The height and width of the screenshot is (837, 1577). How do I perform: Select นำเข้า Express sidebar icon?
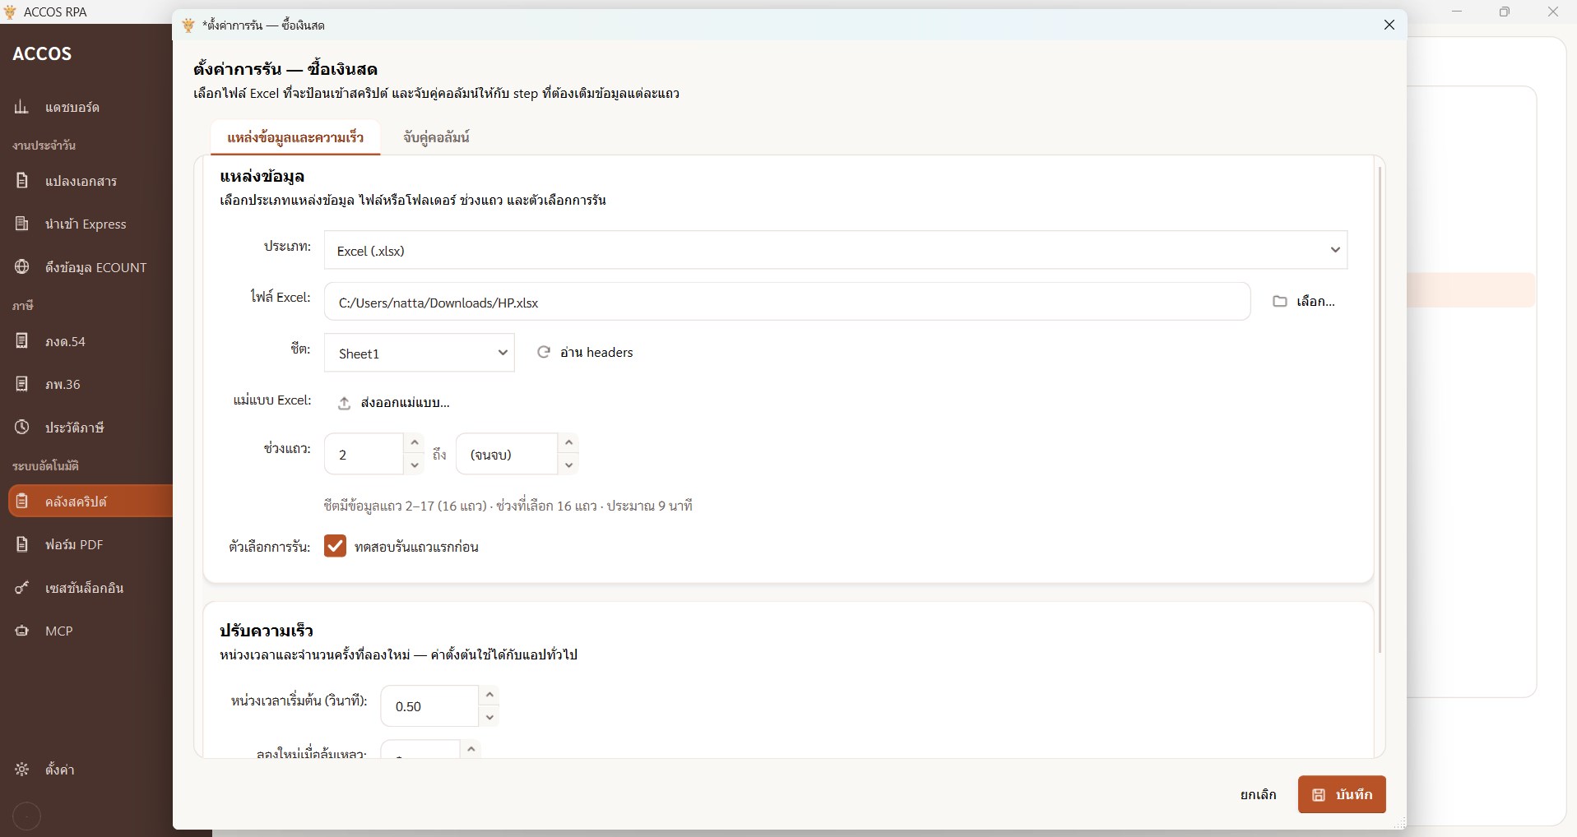21,224
